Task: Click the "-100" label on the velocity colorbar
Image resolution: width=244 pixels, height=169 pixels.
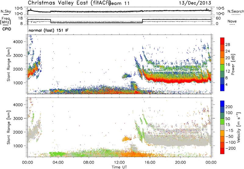Action: (231, 142)
